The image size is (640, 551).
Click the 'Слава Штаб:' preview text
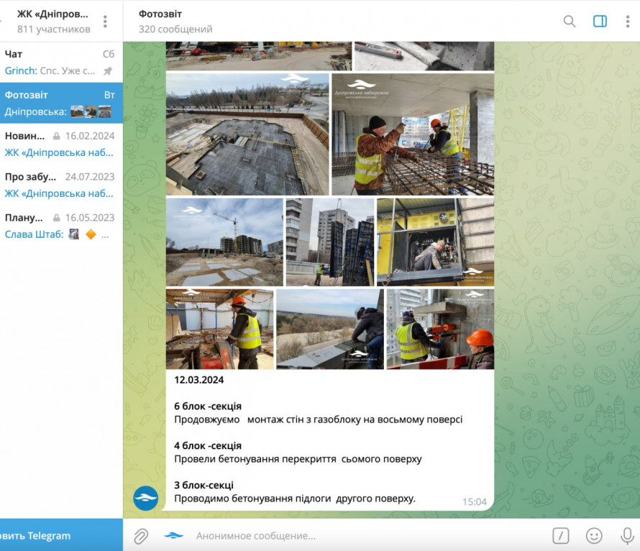pos(35,234)
